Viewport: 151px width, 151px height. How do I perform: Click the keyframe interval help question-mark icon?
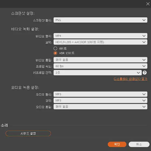(x=145, y=73)
